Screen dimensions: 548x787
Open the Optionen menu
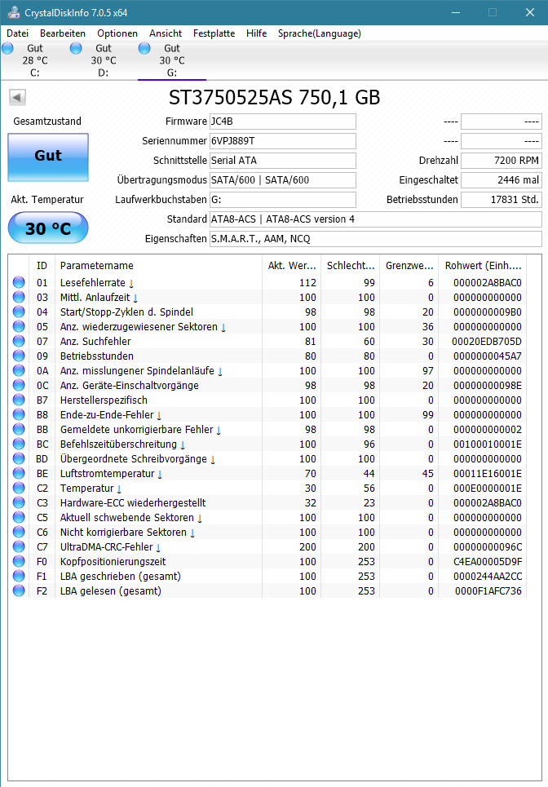tap(117, 33)
